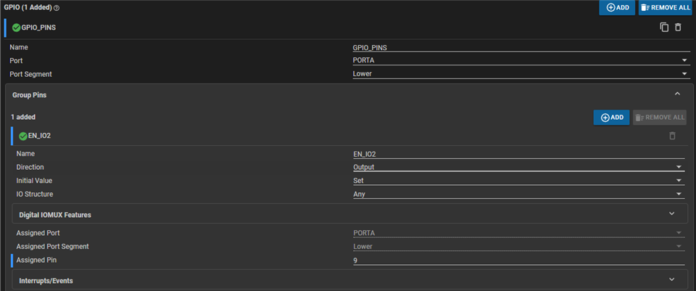This screenshot has height=291, width=696.
Task: Open the Assigned Port Segment dropdown
Action: pyautogui.click(x=518, y=247)
